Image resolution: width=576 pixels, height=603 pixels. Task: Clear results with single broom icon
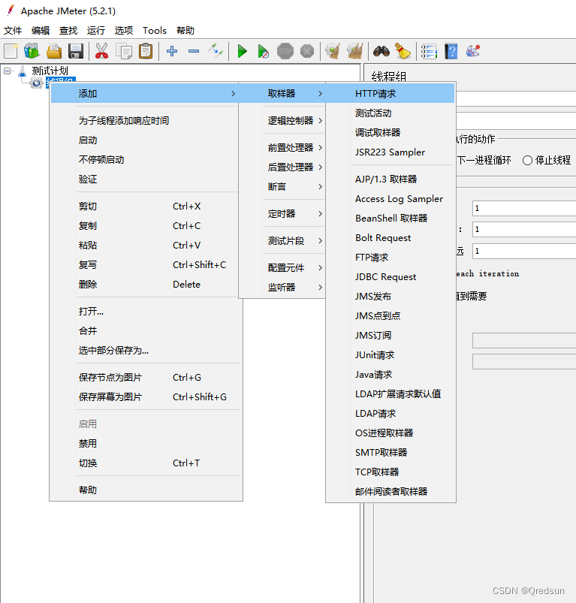pyautogui.click(x=333, y=51)
